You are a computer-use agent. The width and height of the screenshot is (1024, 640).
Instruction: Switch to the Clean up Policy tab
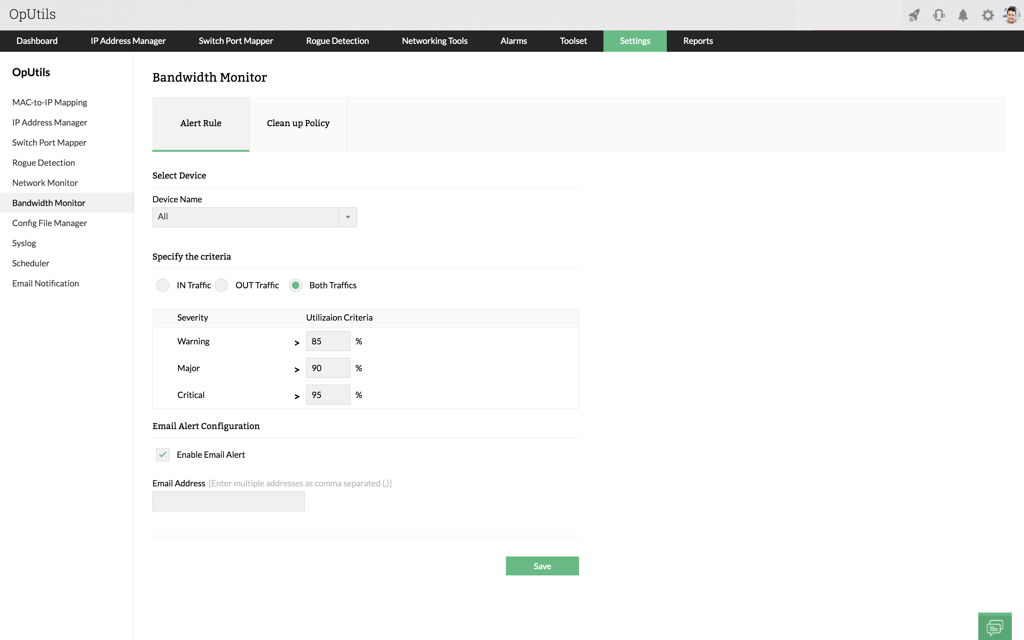[x=298, y=124]
